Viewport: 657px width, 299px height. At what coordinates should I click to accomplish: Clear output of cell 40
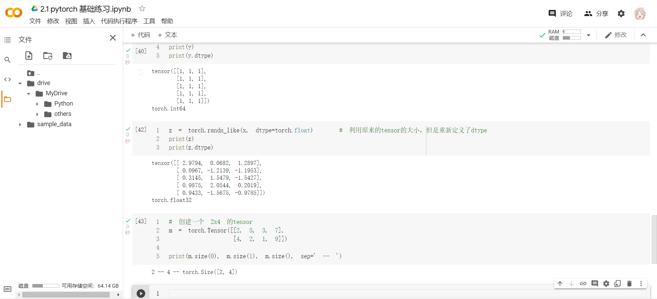click(141, 72)
